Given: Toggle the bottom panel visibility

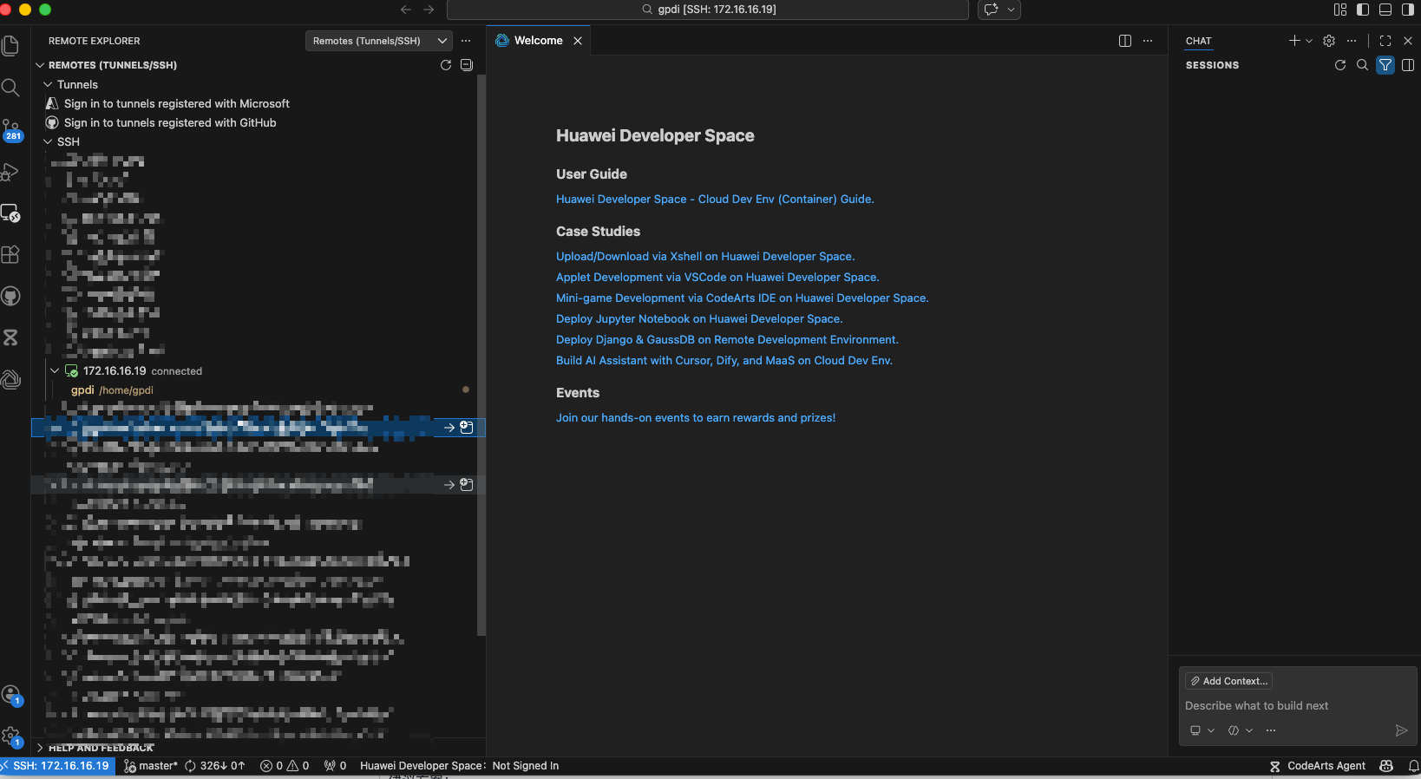Looking at the screenshot, I should click(1385, 10).
